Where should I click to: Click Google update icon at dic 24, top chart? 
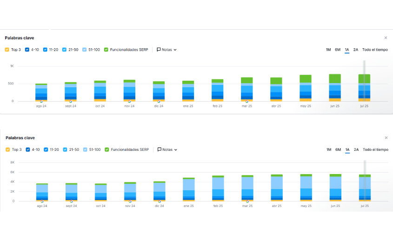click(x=159, y=101)
